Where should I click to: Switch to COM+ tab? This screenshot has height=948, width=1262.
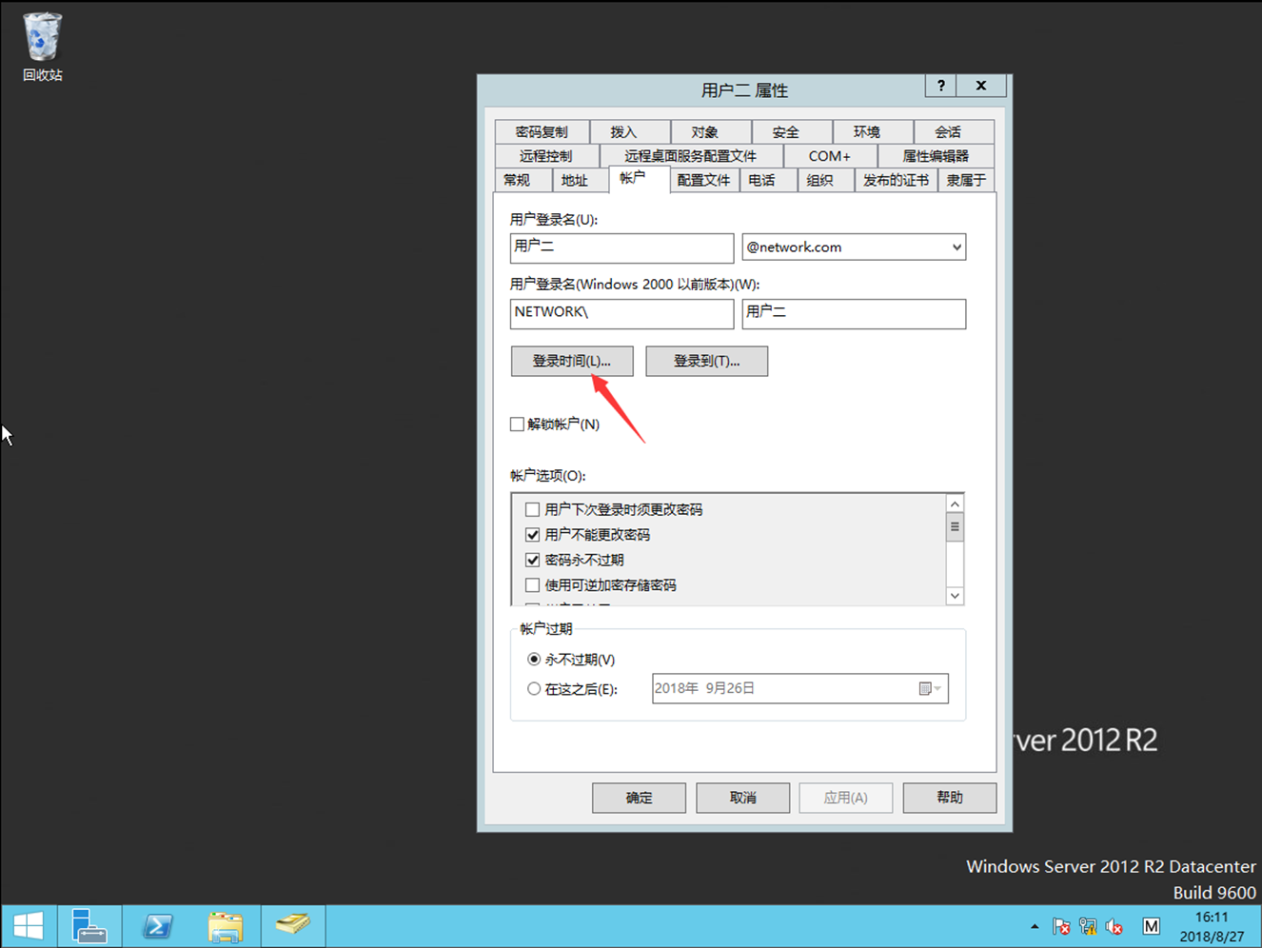click(830, 156)
